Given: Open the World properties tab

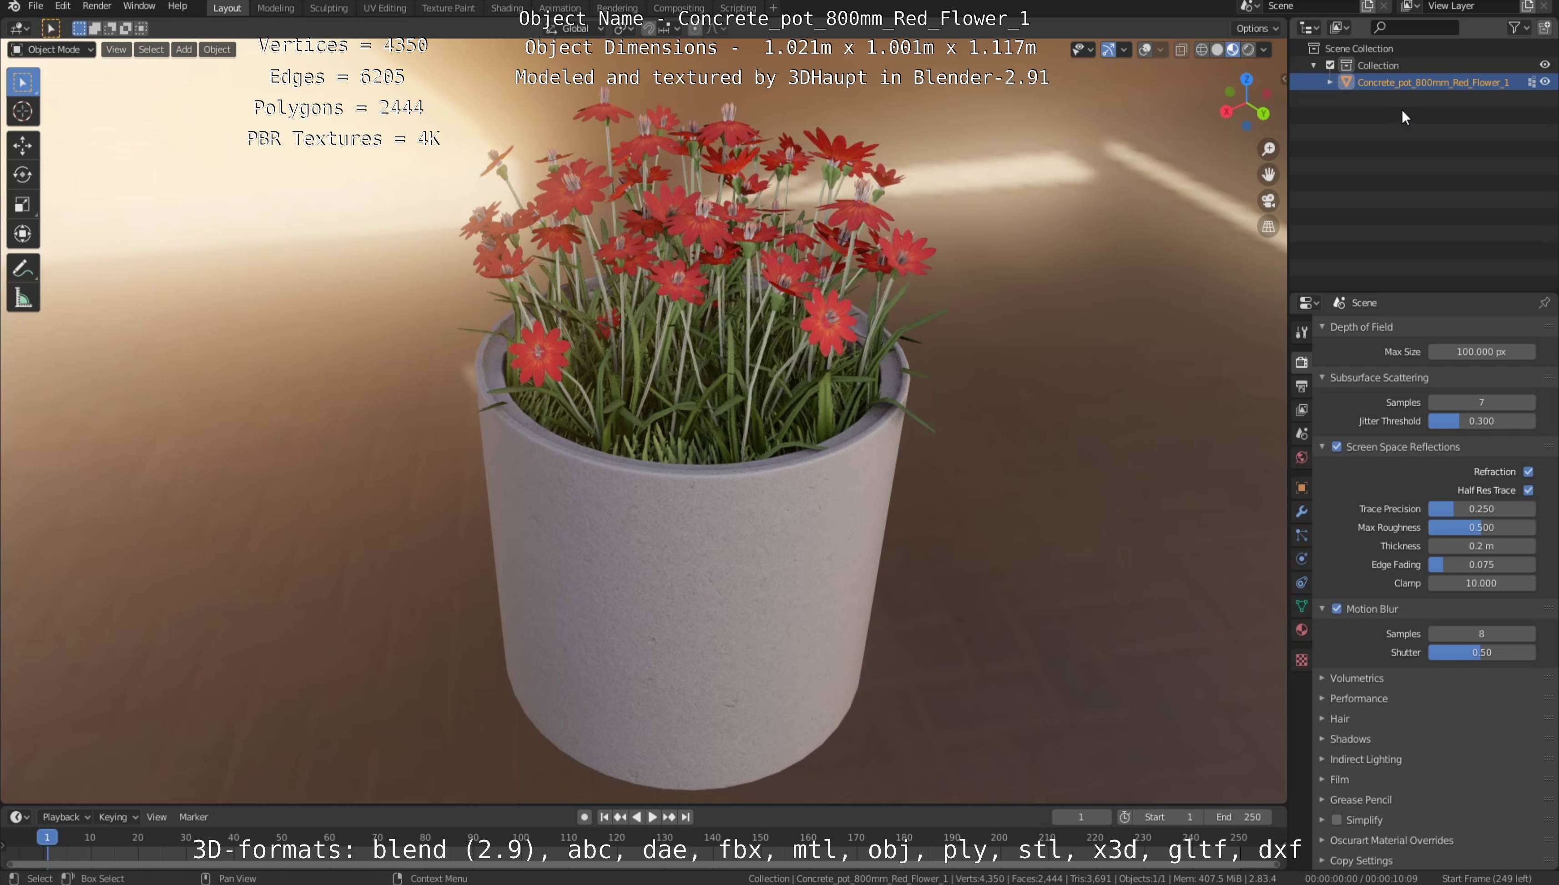Looking at the screenshot, I should tap(1301, 457).
